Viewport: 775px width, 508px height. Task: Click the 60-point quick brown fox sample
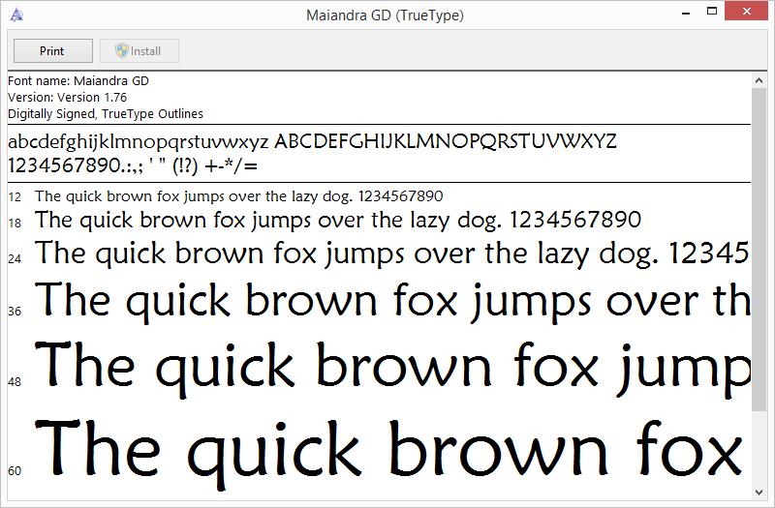pyautogui.click(x=389, y=454)
